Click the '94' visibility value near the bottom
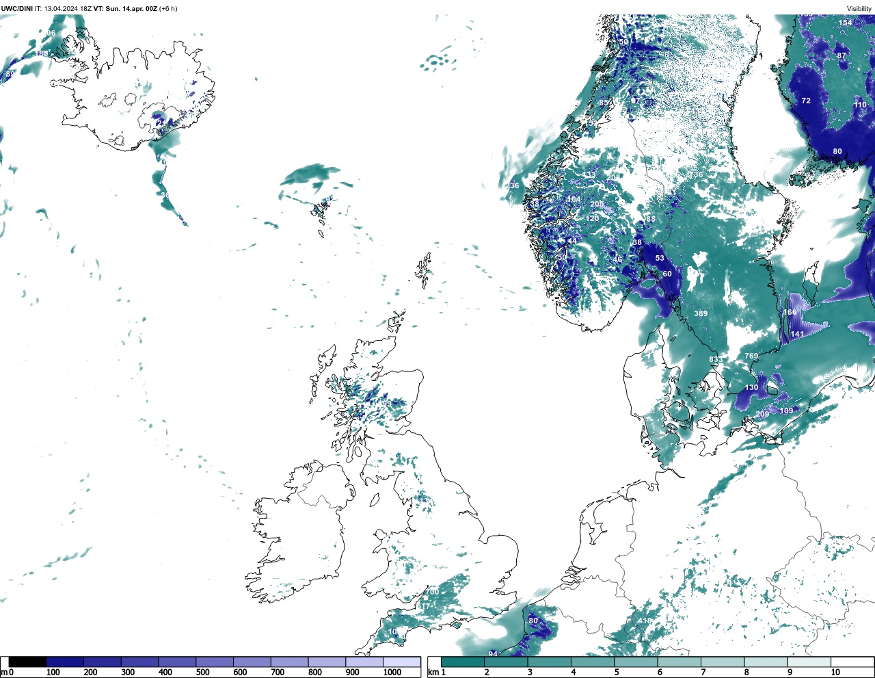Viewport: 875px width, 678px height. point(493,654)
